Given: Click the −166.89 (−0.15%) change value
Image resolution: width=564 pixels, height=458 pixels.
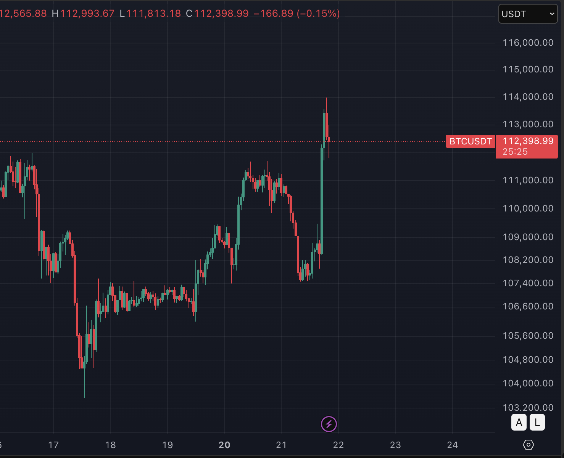Looking at the screenshot, I should 297,13.
